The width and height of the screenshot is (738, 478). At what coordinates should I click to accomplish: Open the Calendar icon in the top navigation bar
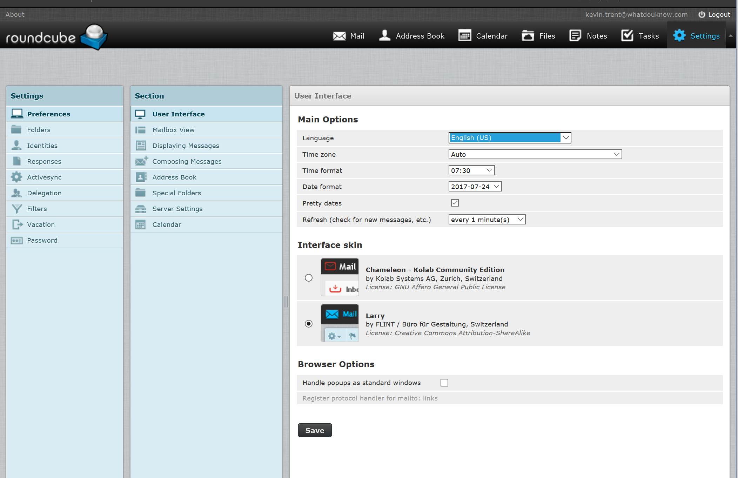pos(465,36)
